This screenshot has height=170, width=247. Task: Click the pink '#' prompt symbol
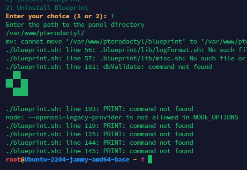142,159
